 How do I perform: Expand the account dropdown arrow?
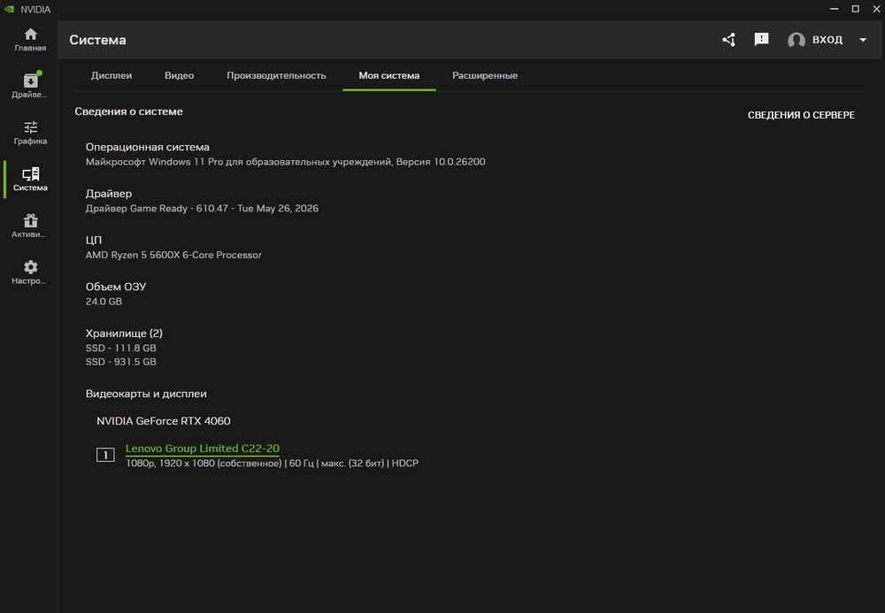click(x=863, y=40)
